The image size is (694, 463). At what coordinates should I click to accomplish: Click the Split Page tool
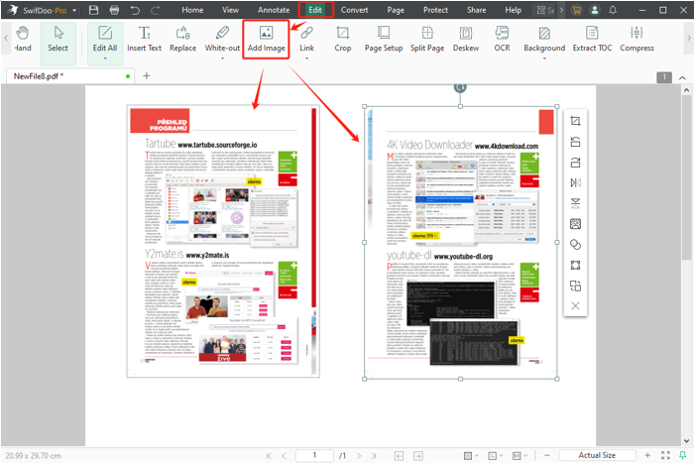pos(427,40)
